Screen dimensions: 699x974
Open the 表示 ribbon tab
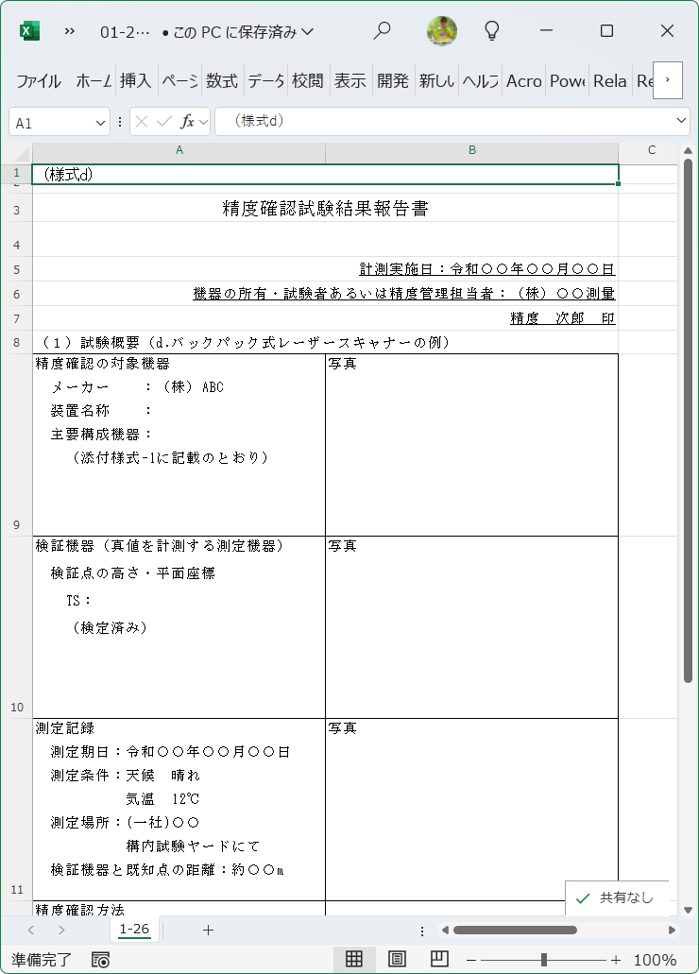pos(350,81)
